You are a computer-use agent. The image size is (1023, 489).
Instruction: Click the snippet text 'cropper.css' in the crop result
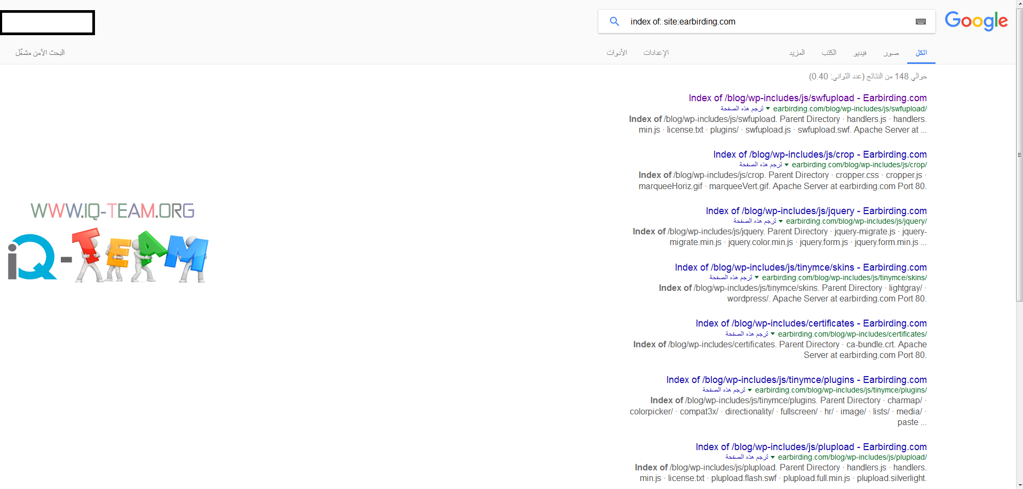pyautogui.click(x=857, y=175)
